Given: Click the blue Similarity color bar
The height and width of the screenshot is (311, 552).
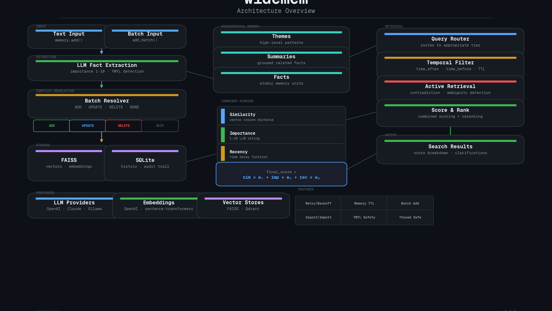Looking at the screenshot, I should (x=223, y=116).
